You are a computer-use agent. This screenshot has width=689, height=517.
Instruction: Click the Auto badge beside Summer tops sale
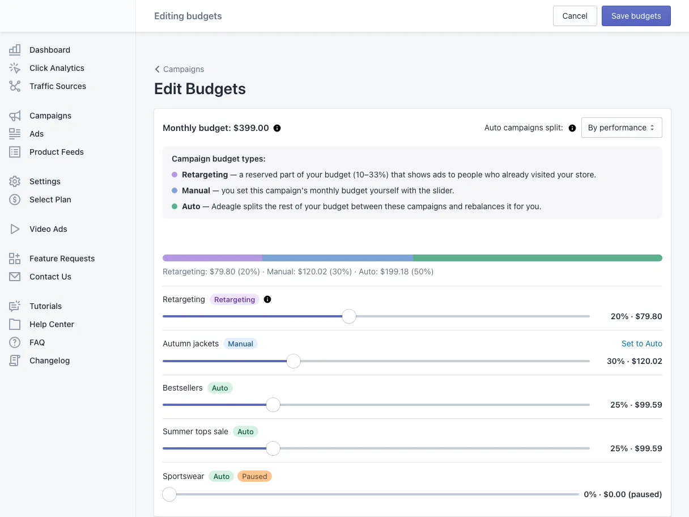[x=245, y=431]
